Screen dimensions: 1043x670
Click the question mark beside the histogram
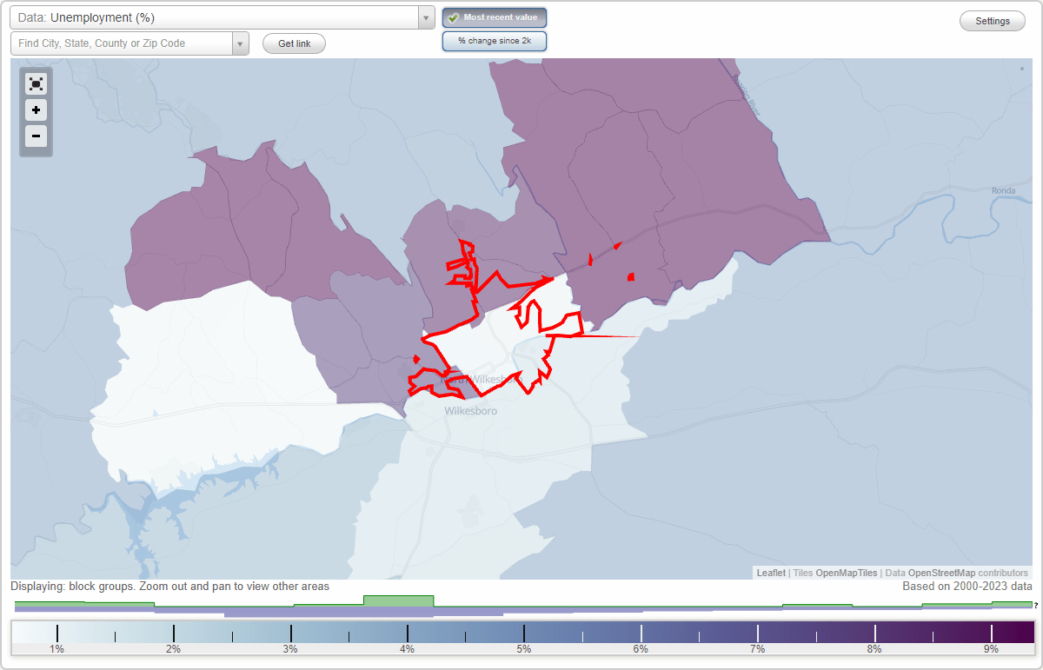[x=1036, y=605]
